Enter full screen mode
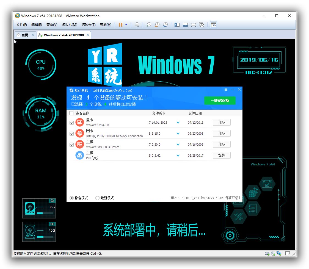The image size is (309, 269). click(x=194, y=25)
